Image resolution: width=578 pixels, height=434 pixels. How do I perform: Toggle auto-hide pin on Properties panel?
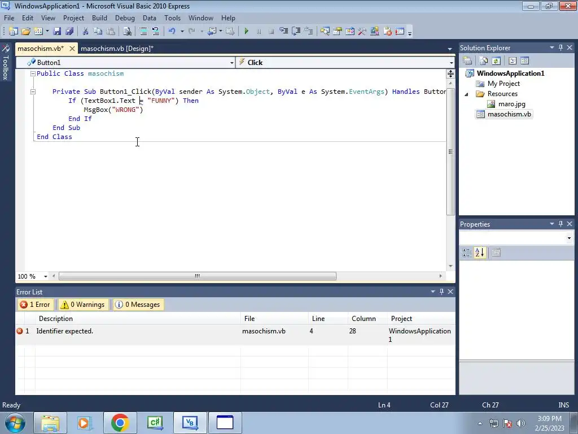tap(561, 224)
